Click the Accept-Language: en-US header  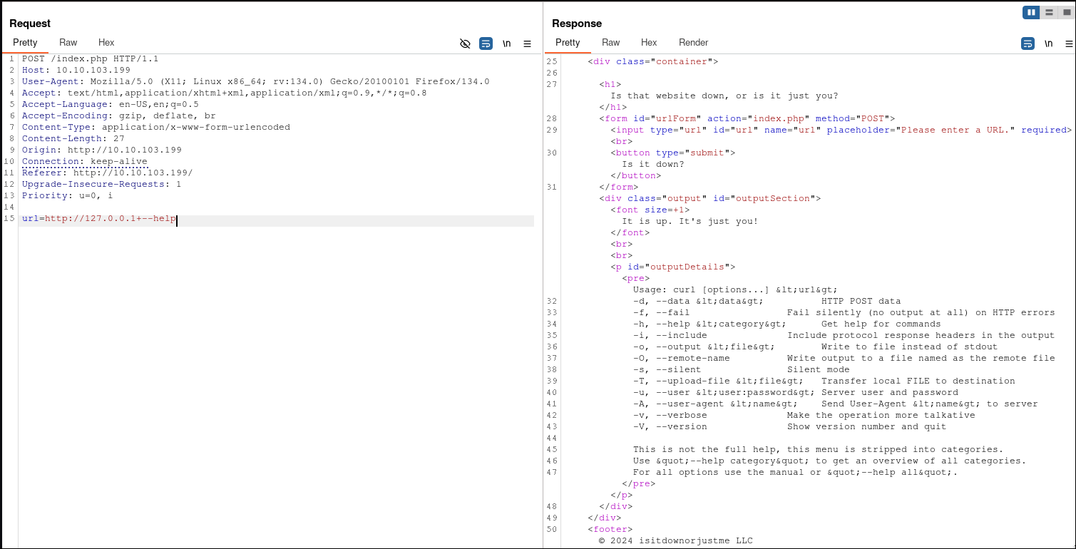(x=111, y=104)
